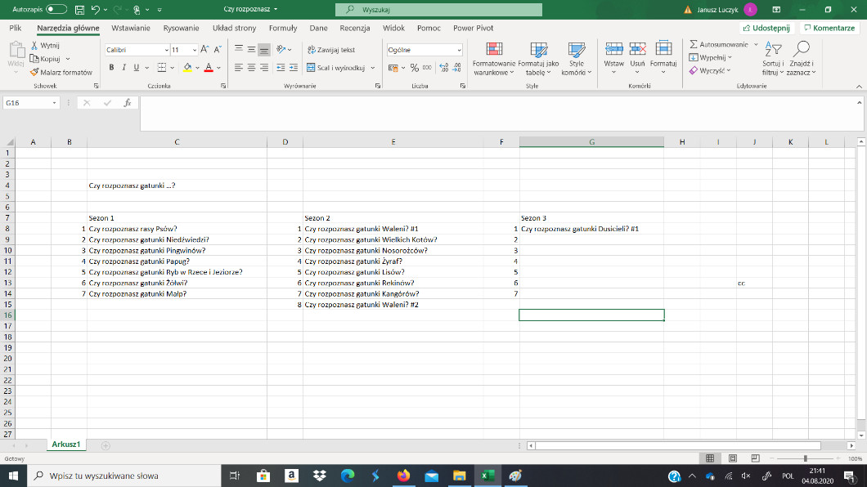This screenshot has width=867, height=487.
Task: Click the percent style icon
Action: [x=414, y=67]
